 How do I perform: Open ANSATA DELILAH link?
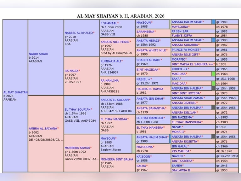[x=184, y=113]
